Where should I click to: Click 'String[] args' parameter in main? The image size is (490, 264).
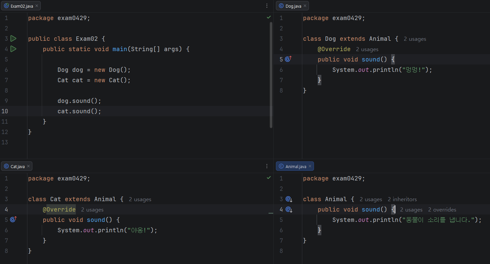click(x=155, y=49)
